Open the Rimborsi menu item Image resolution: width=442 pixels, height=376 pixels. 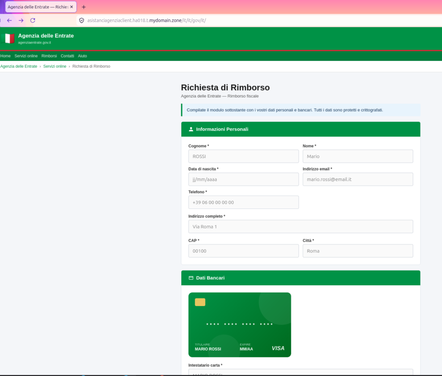49,56
